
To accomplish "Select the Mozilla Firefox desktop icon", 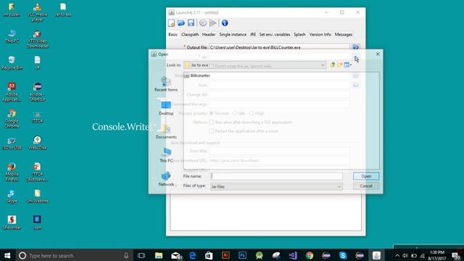I will [x=12, y=172].
